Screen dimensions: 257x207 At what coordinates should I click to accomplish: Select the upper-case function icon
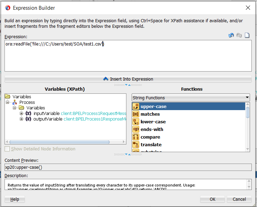point(136,106)
